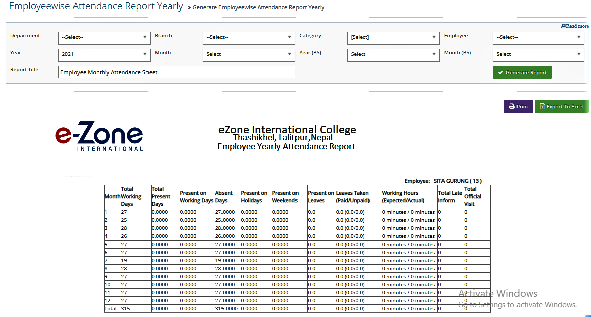
Task: Open the Category dropdown
Action: [394, 37]
